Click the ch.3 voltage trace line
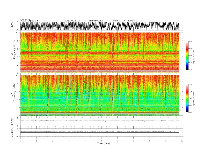205x158 pixels. tap(100, 121)
